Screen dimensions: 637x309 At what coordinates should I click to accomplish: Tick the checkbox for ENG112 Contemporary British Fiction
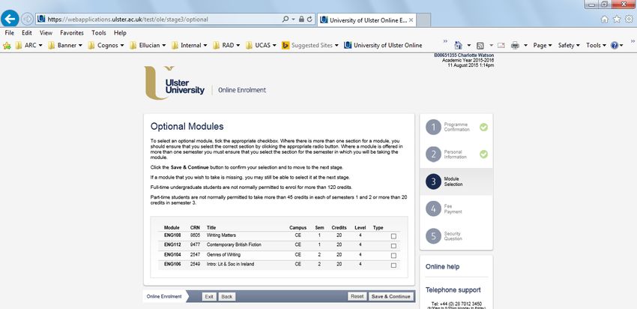(x=393, y=246)
